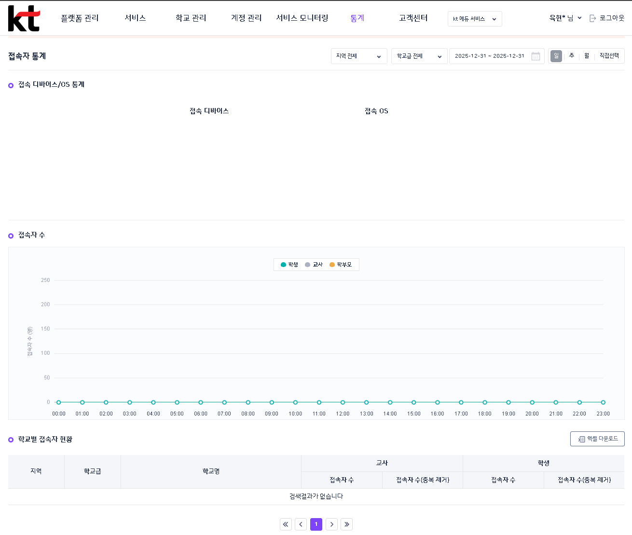
Task: Click the 12:00 data point on chart
Action: coord(343,402)
